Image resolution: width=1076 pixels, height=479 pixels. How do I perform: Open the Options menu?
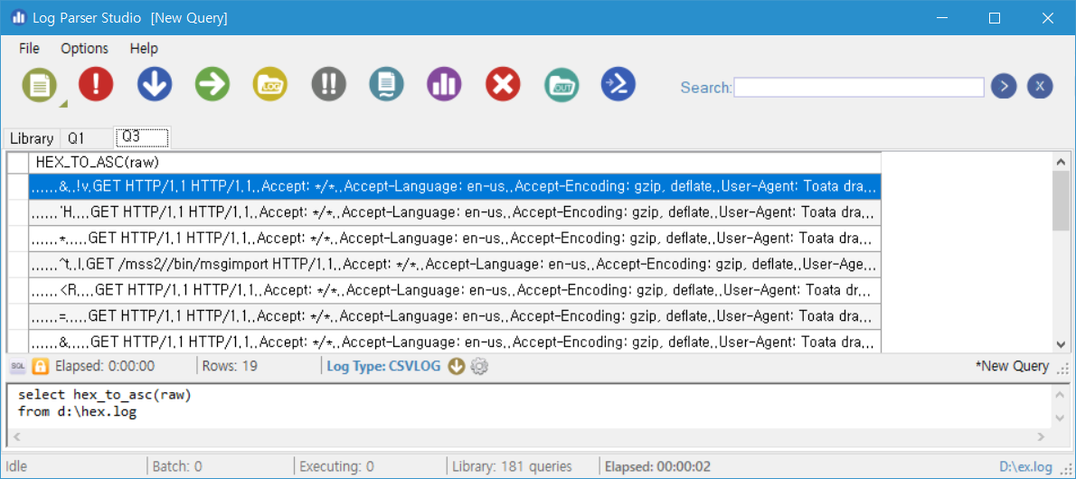[84, 48]
